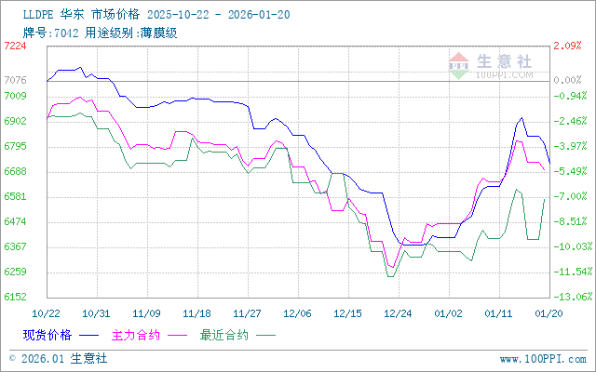Open the www.100PPI.com footer link
Viewport: 596px width, 372px height.
543,357
